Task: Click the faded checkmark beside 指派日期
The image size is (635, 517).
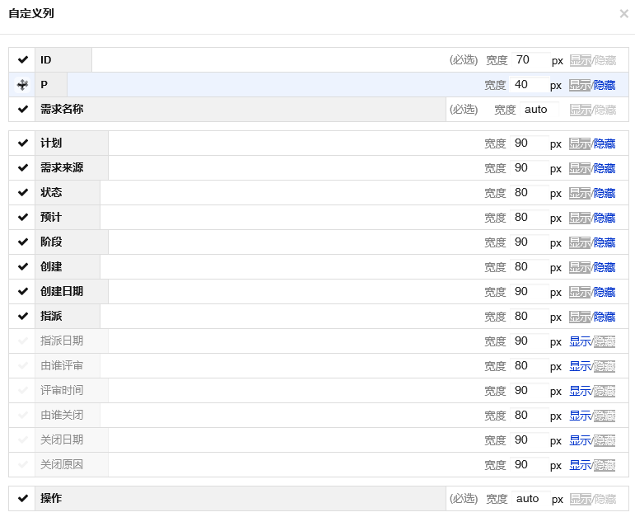Action: 23,341
